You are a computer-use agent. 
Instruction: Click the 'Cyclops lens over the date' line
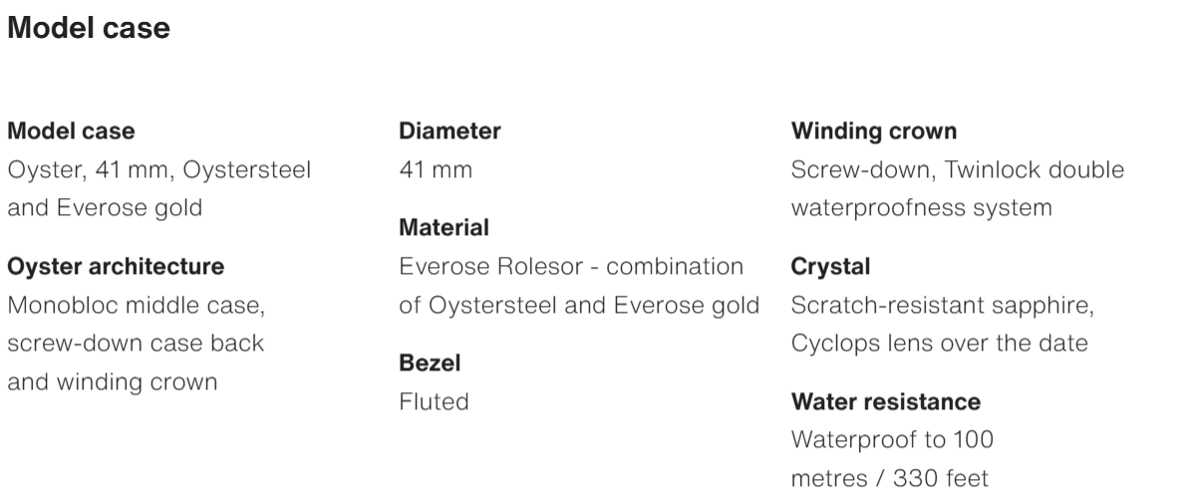pyautogui.click(x=939, y=343)
